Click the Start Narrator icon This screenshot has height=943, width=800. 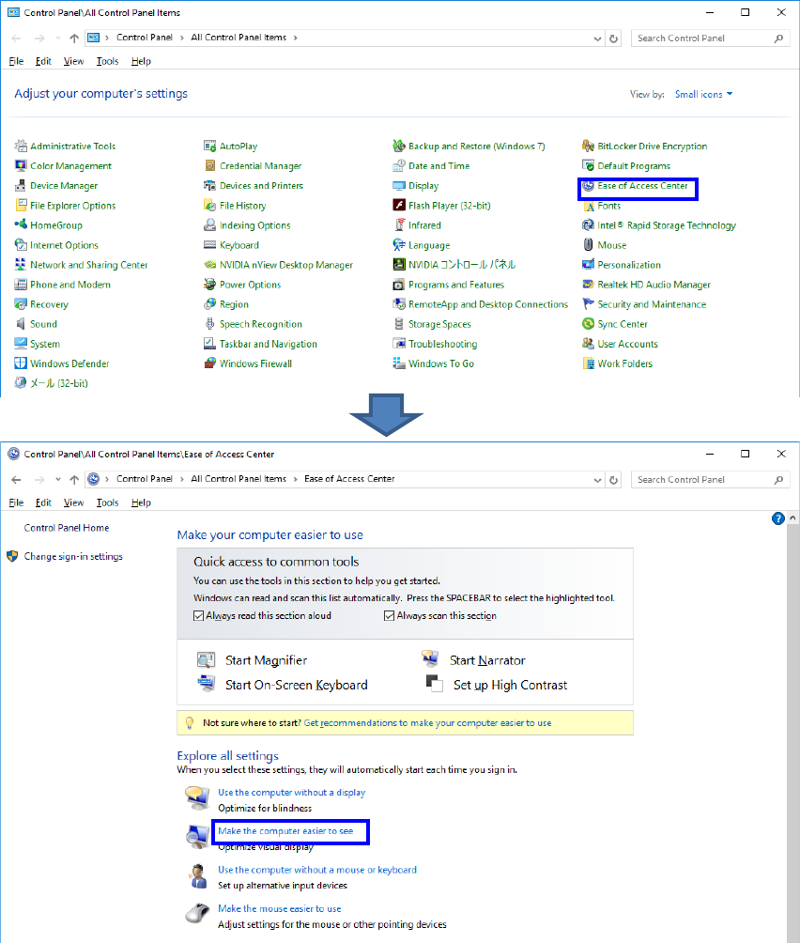[x=430, y=658]
